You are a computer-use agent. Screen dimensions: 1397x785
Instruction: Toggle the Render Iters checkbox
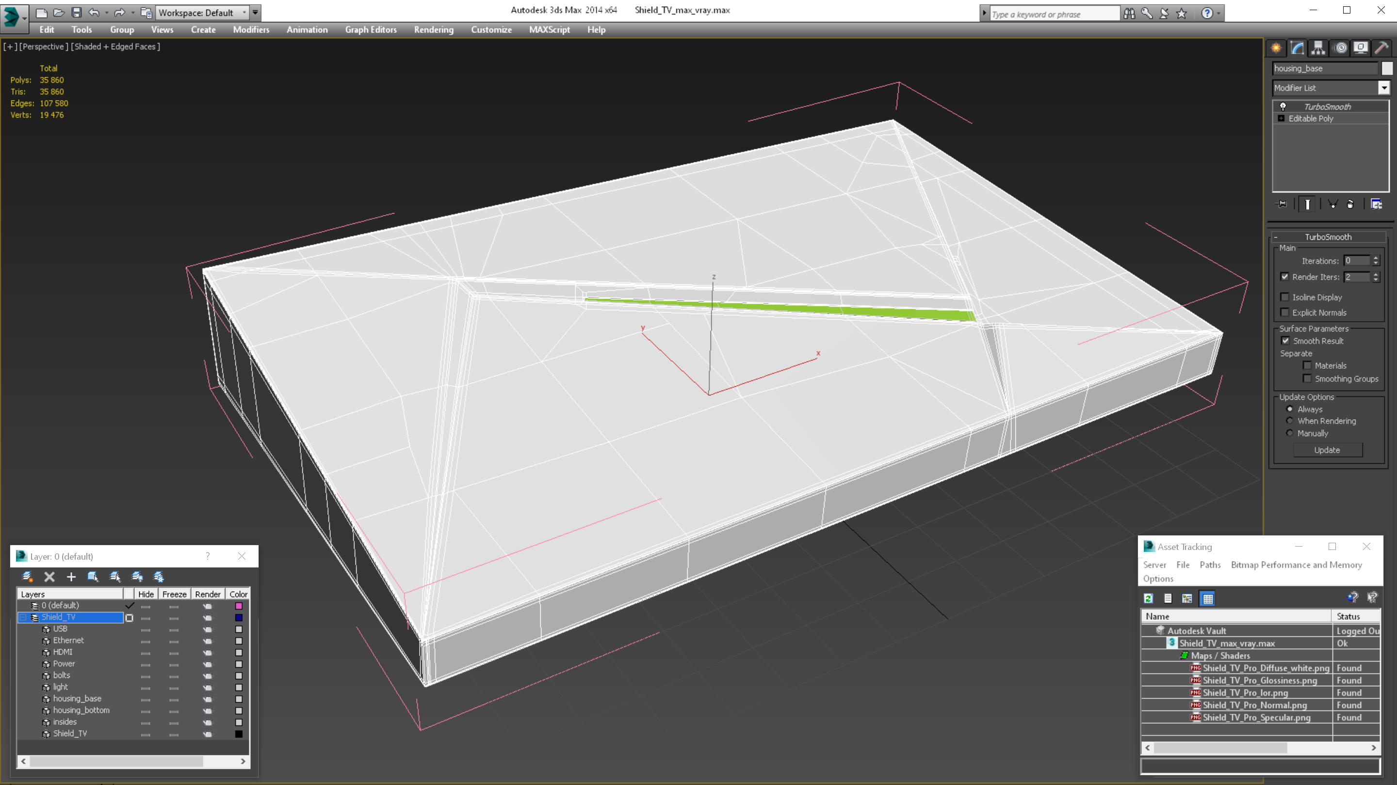[1285, 277]
